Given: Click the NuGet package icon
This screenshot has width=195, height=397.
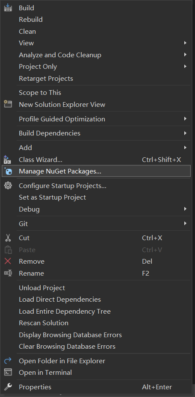Looking at the screenshot, I should tap(8, 171).
